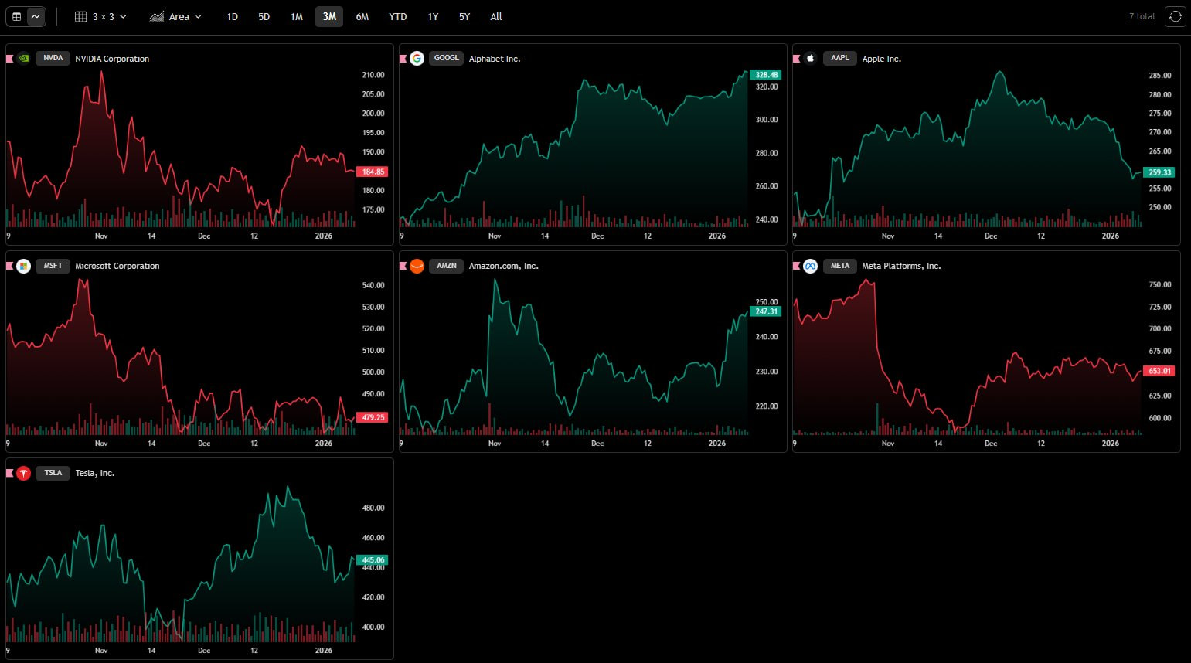This screenshot has height=663, width=1191.
Task: Click the Apple logo icon
Action: tap(810, 58)
